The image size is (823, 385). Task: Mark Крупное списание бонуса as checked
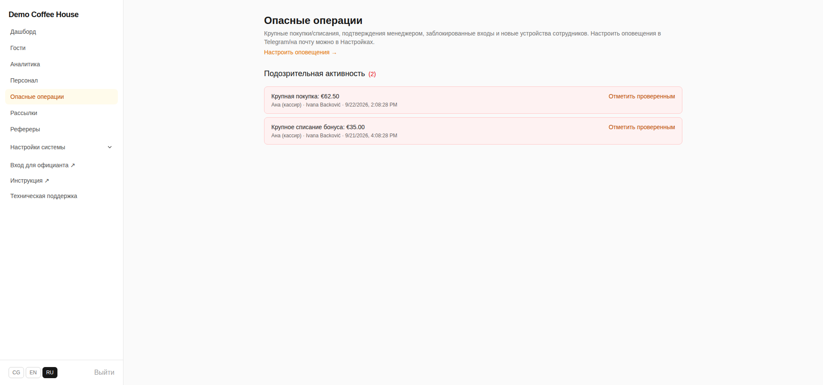(642, 127)
